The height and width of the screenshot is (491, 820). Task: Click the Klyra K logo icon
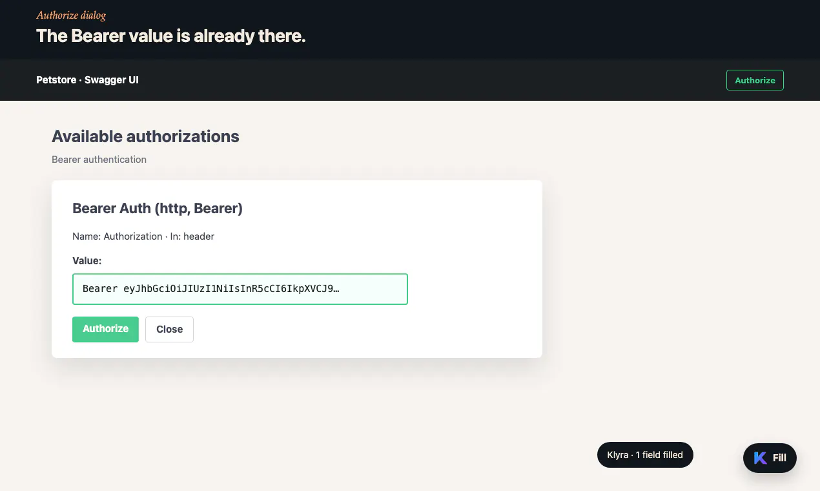click(x=761, y=458)
